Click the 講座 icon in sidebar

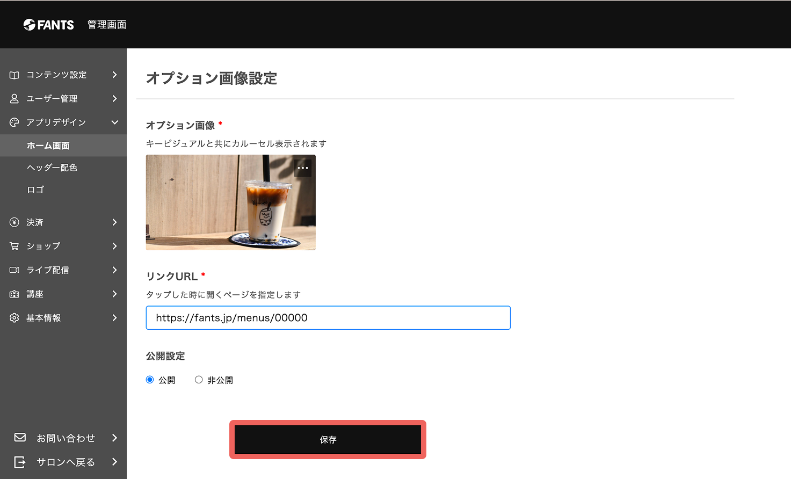coord(14,294)
